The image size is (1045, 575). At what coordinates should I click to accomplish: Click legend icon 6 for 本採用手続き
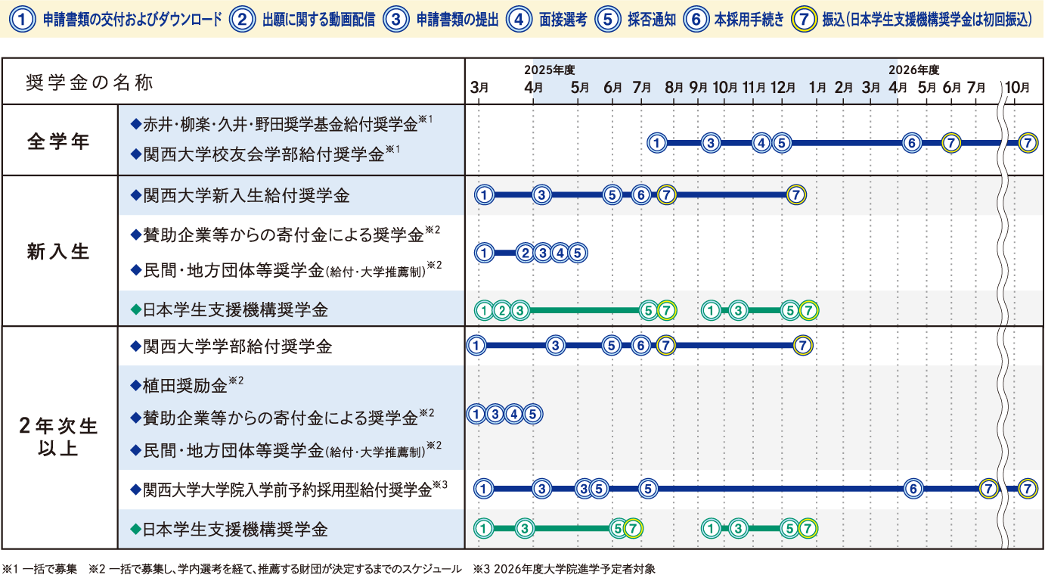pos(695,20)
